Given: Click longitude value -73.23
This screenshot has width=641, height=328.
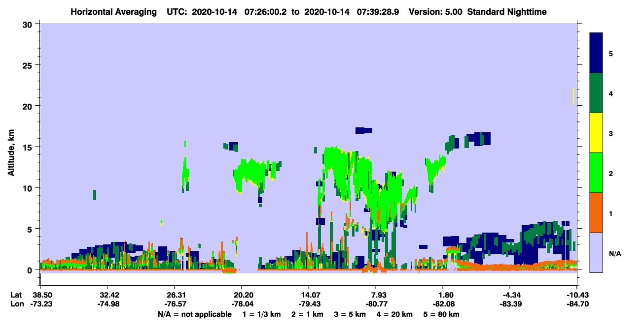Looking at the screenshot, I should click(x=40, y=304).
